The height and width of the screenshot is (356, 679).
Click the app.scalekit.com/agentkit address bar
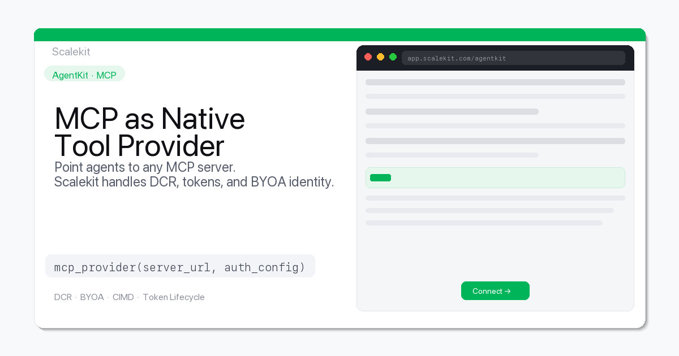tap(513, 58)
